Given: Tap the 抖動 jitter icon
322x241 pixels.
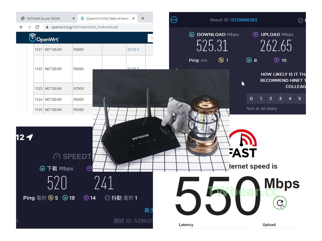Looking at the screenshot, I should [107, 198].
